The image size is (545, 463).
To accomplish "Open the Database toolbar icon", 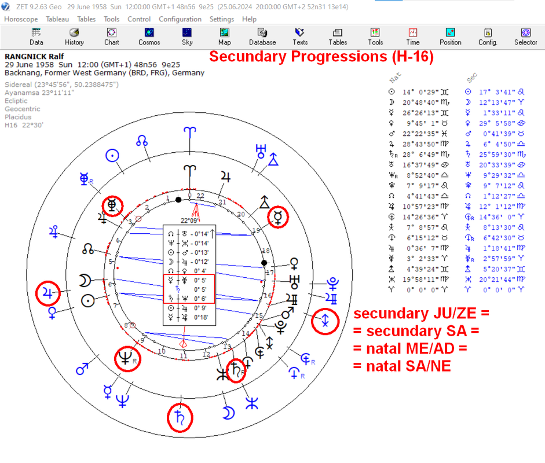I will pyautogui.click(x=262, y=36).
